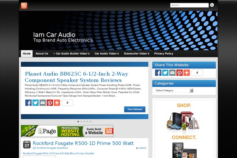Open more sharing options in sidebar
Screen dimensions: 237x158
pos(186,73)
